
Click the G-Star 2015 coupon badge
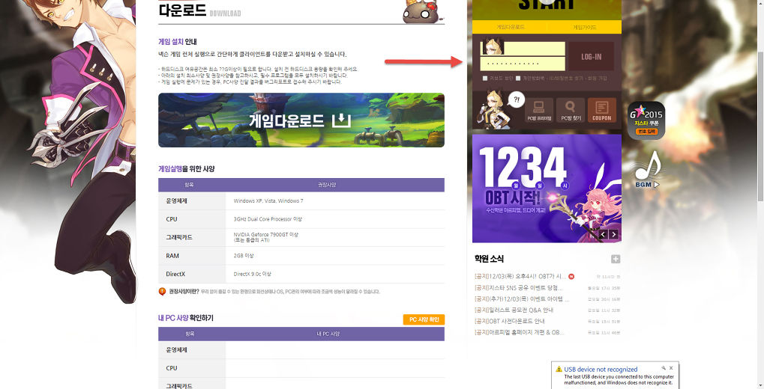[x=646, y=120]
